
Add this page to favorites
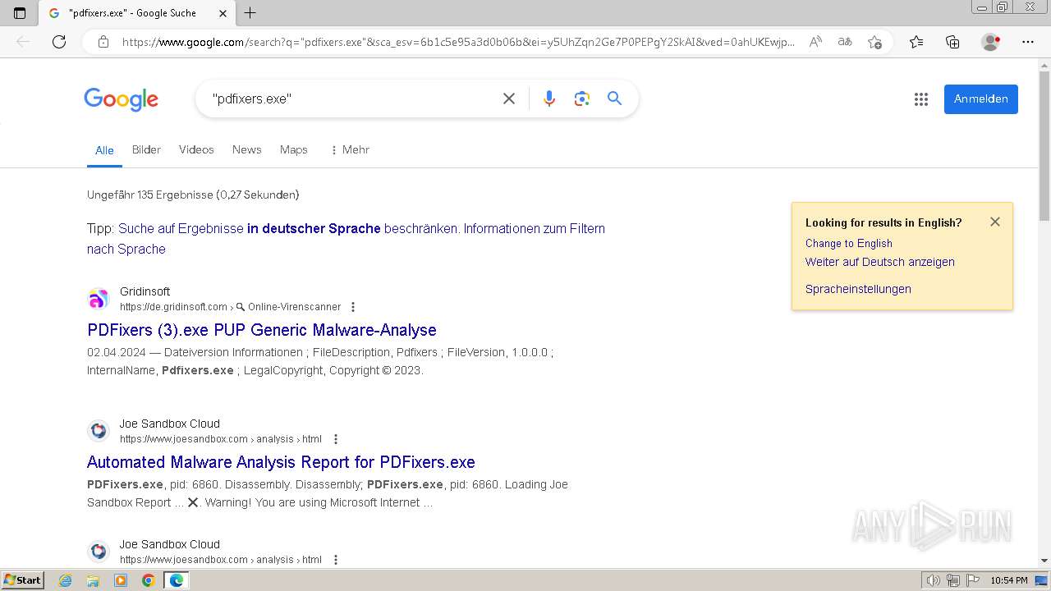click(x=874, y=42)
